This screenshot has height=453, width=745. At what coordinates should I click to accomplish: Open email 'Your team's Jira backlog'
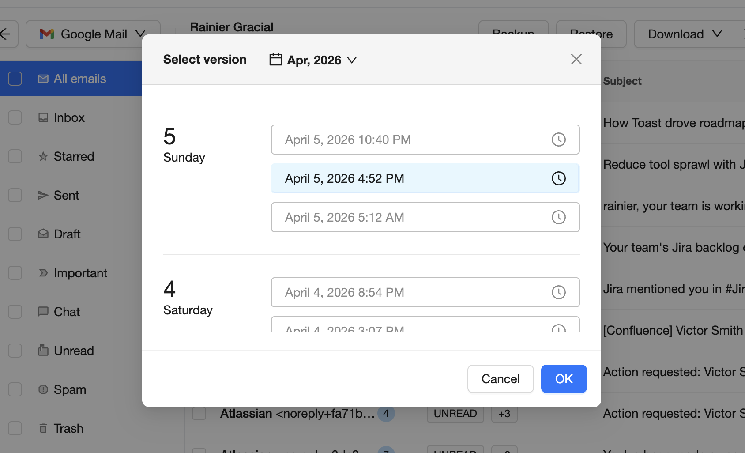tap(674, 247)
